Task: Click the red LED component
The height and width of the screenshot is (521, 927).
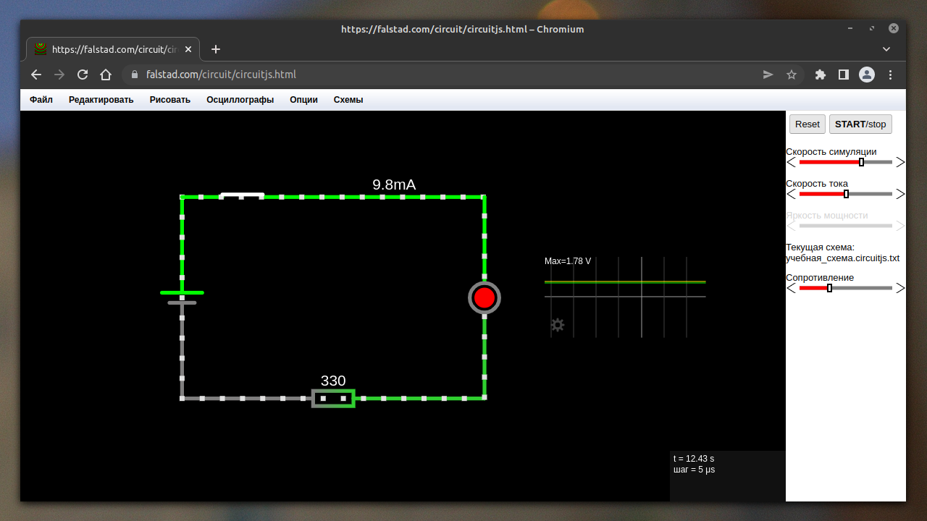Action: pyautogui.click(x=485, y=297)
